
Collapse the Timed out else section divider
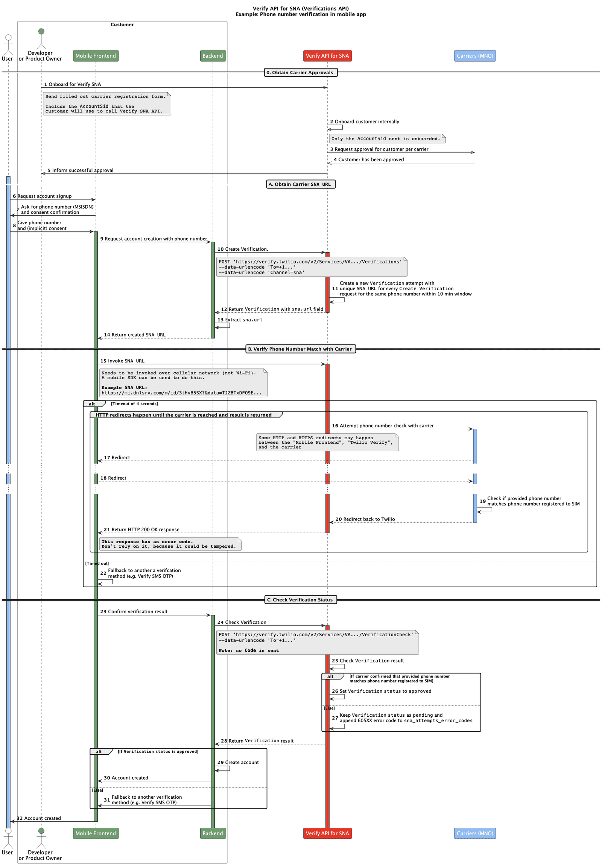click(97, 563)
